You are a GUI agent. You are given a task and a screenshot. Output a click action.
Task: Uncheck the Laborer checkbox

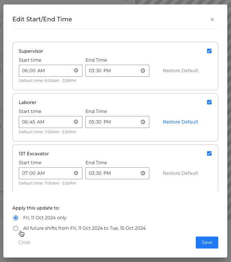tap(209, 102)
